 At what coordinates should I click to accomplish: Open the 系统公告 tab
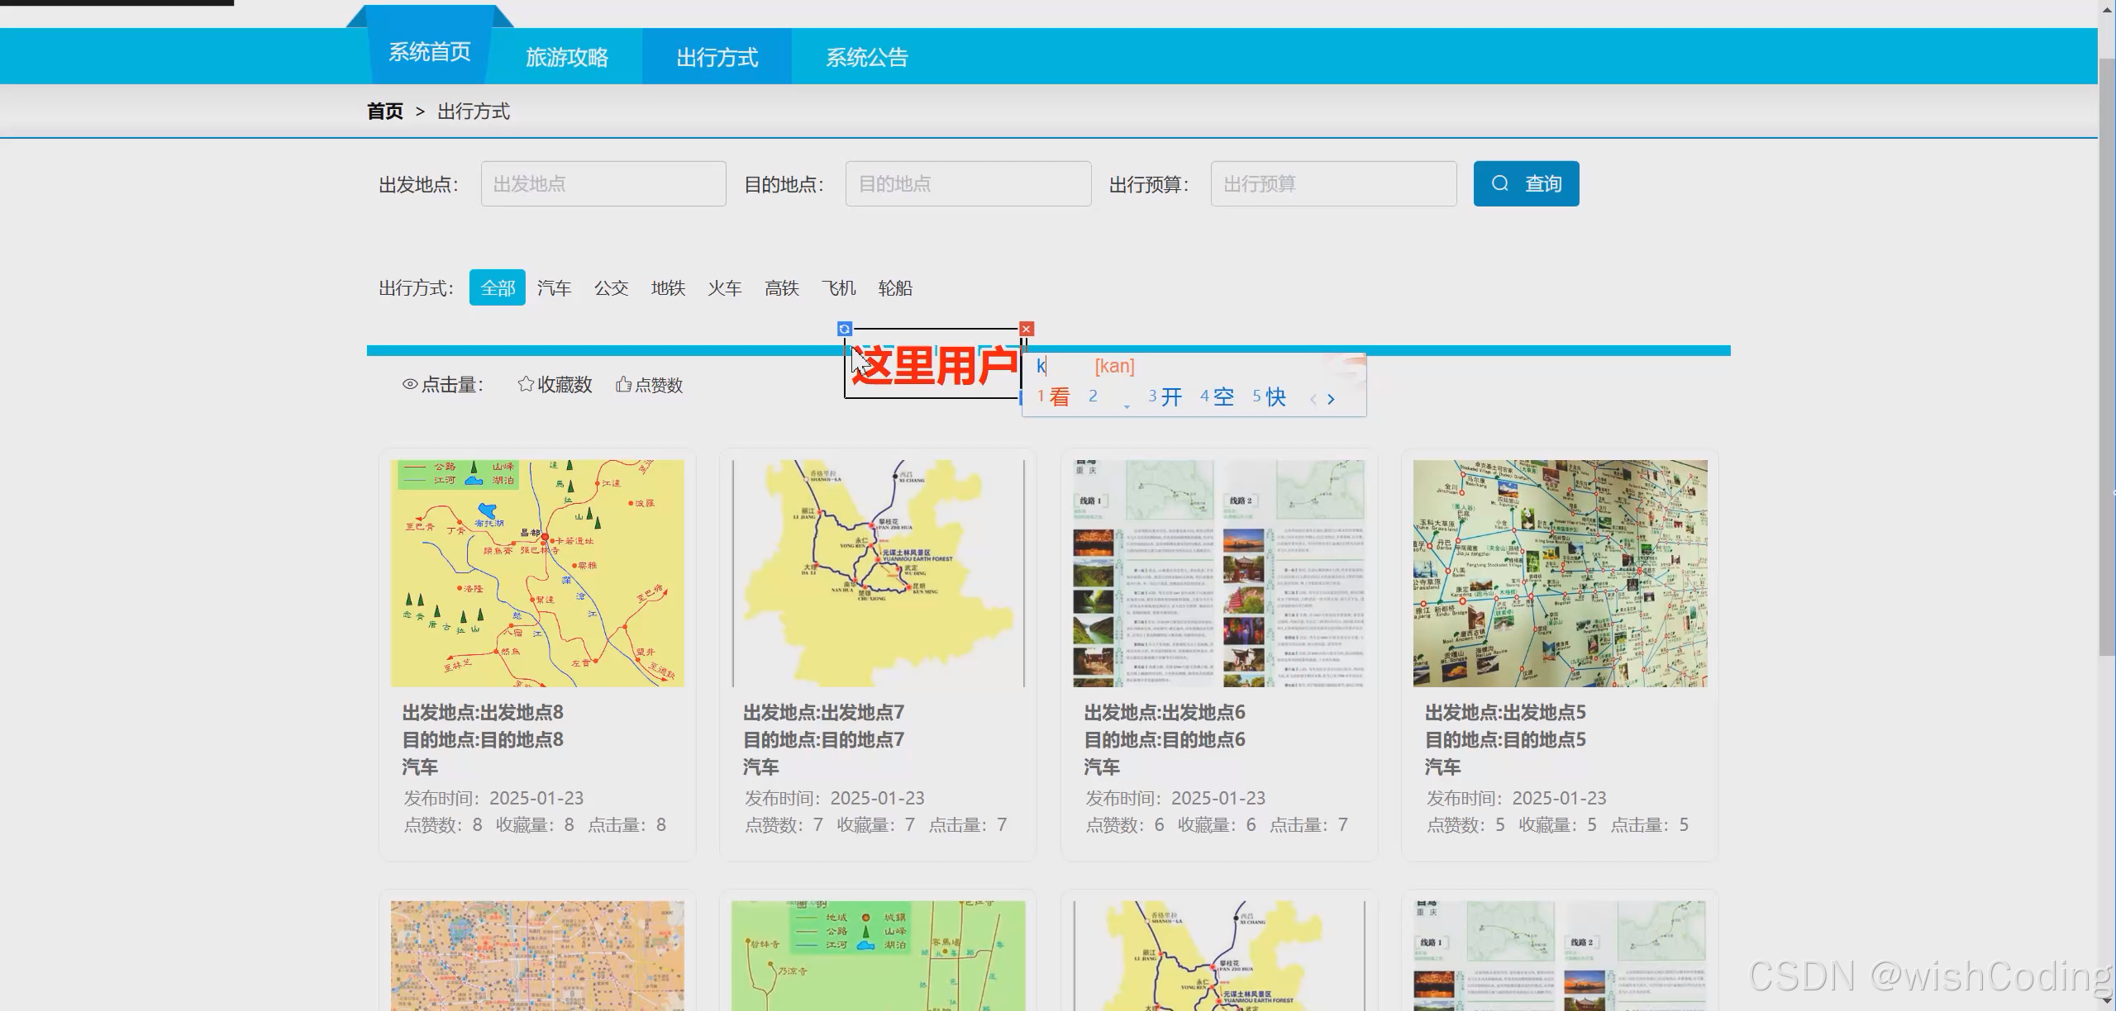(x=867, y=57)
